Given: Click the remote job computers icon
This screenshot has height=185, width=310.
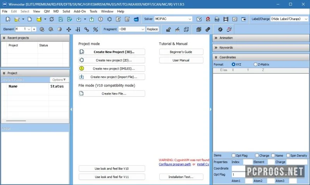Looking at the screenshot, I should [x=229, y=29].
